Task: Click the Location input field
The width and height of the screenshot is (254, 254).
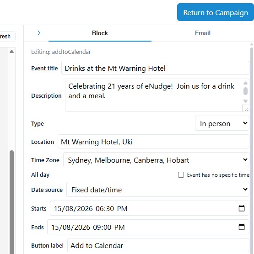Action: coord(153,142)
